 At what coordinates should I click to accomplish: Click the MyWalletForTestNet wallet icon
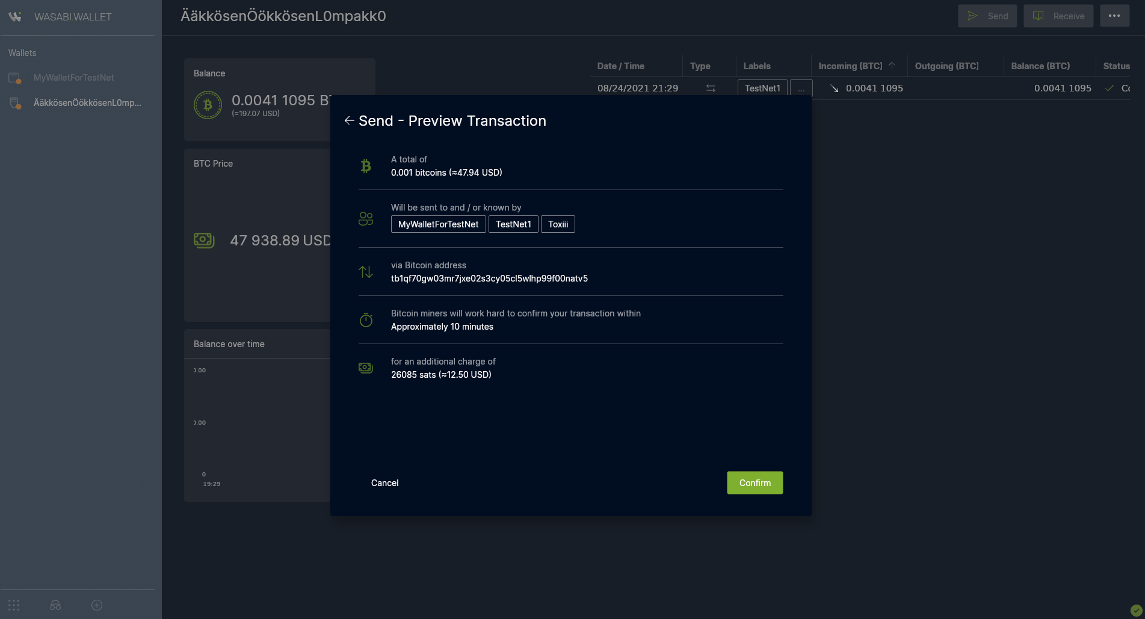(x=15, y=78)
